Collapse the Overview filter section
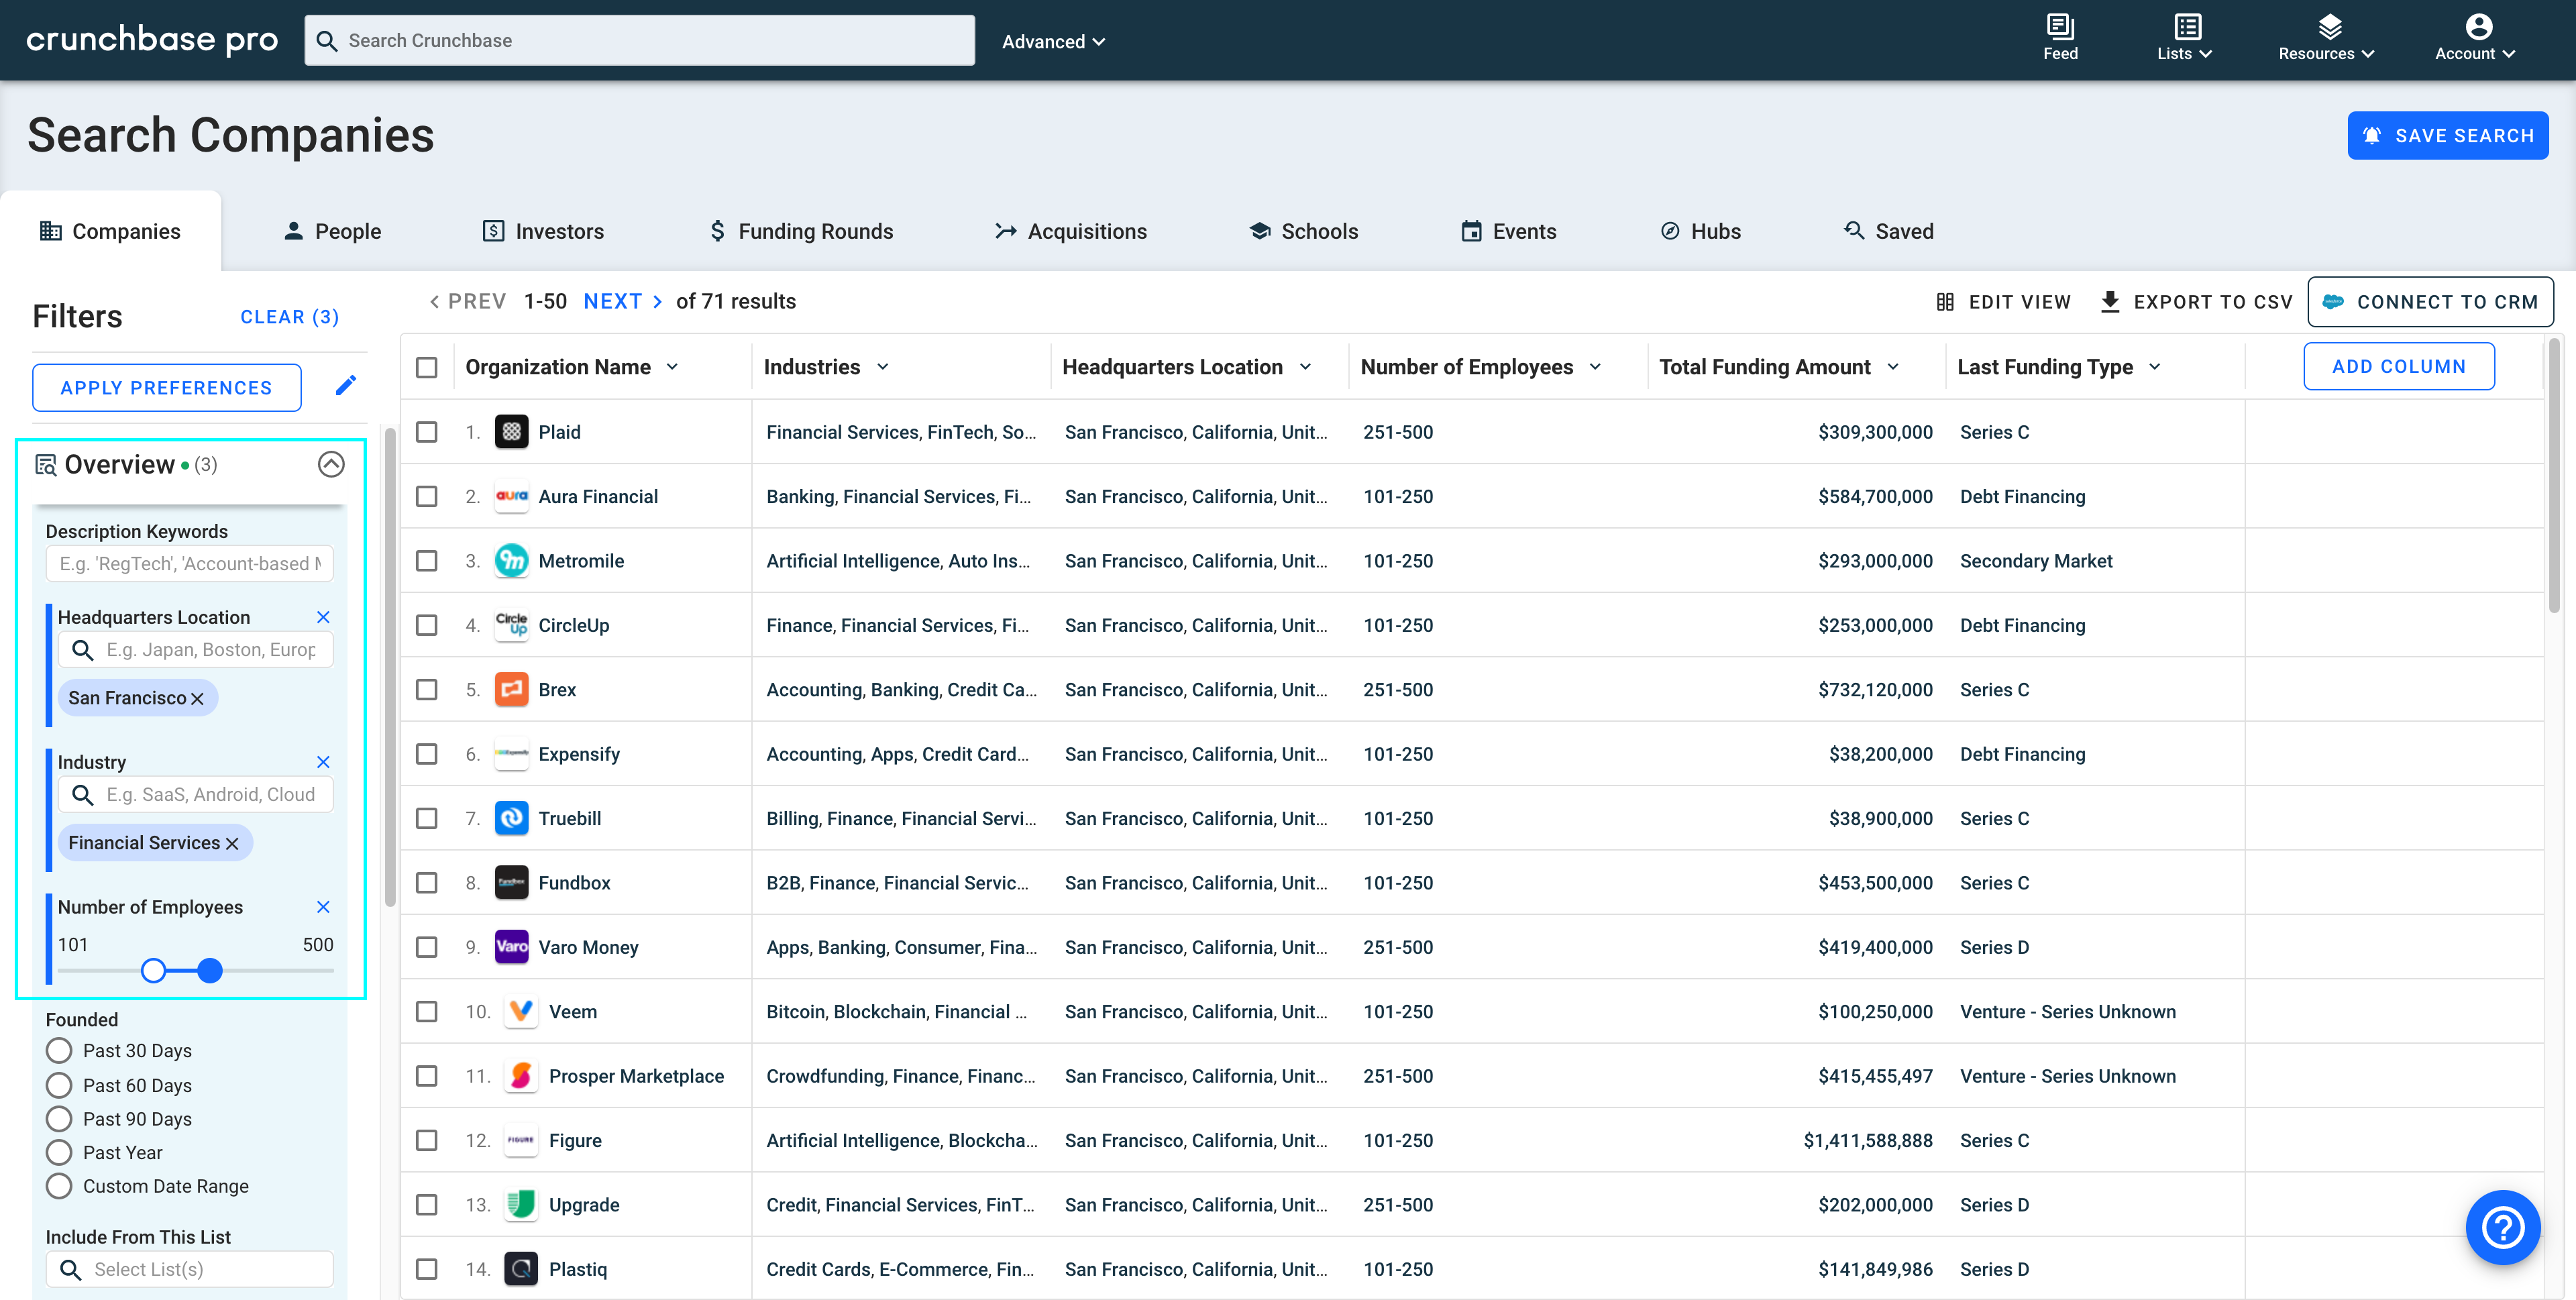This screenshot has height=1300, width=2576. pyautogui.click(x=331, y=464)
